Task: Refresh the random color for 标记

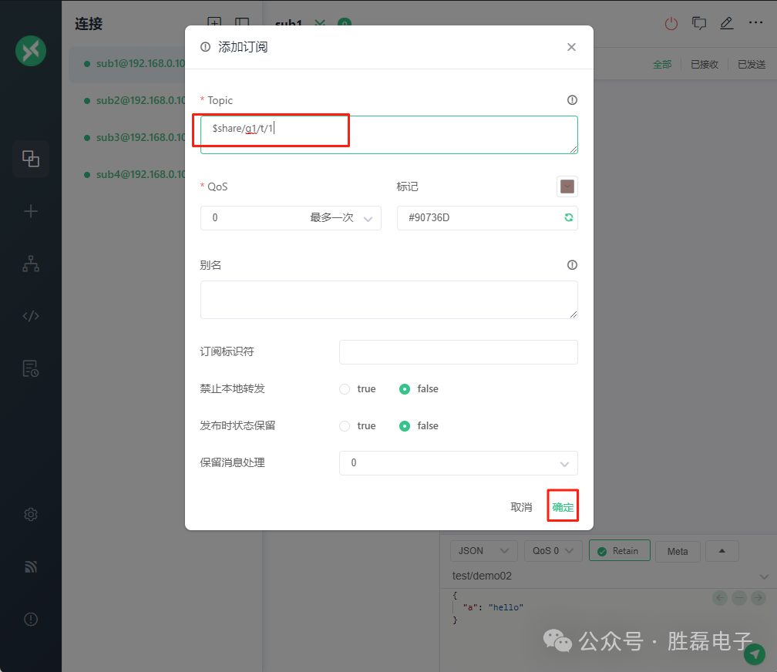Action: tap(568, 217)
